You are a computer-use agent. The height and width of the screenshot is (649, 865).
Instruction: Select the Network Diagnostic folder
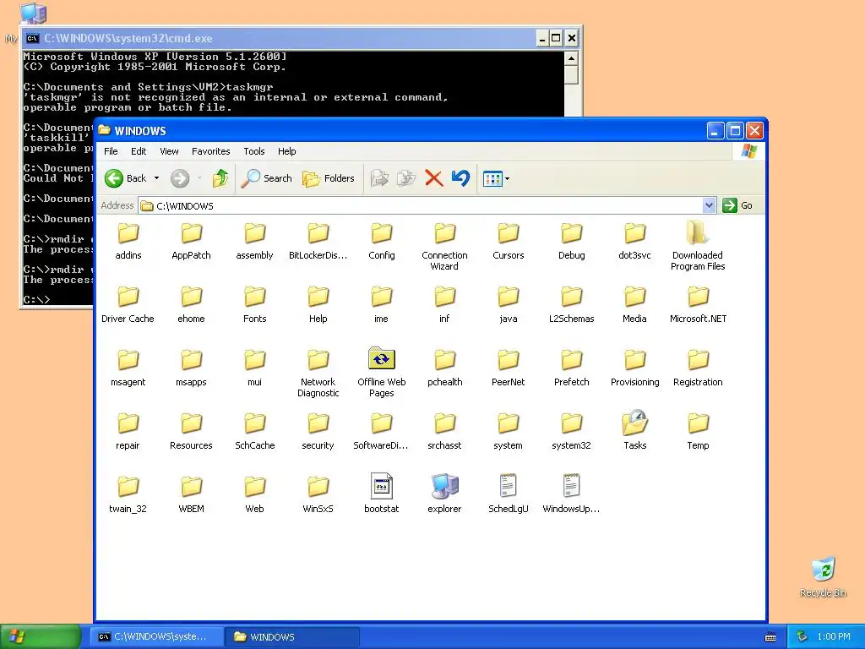point(318,373)
